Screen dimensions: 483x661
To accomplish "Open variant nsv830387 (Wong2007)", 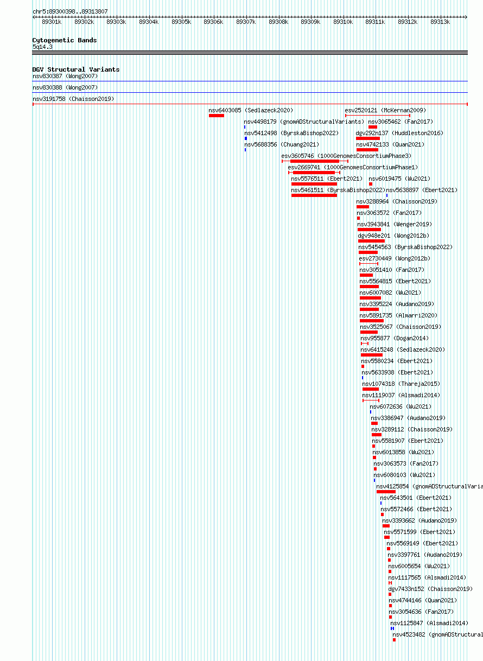I will pyautogui.click(x=65, y=76).
